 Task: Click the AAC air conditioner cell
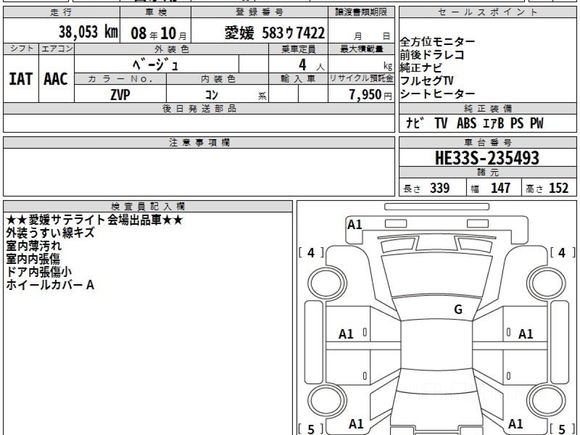[56, 79]
